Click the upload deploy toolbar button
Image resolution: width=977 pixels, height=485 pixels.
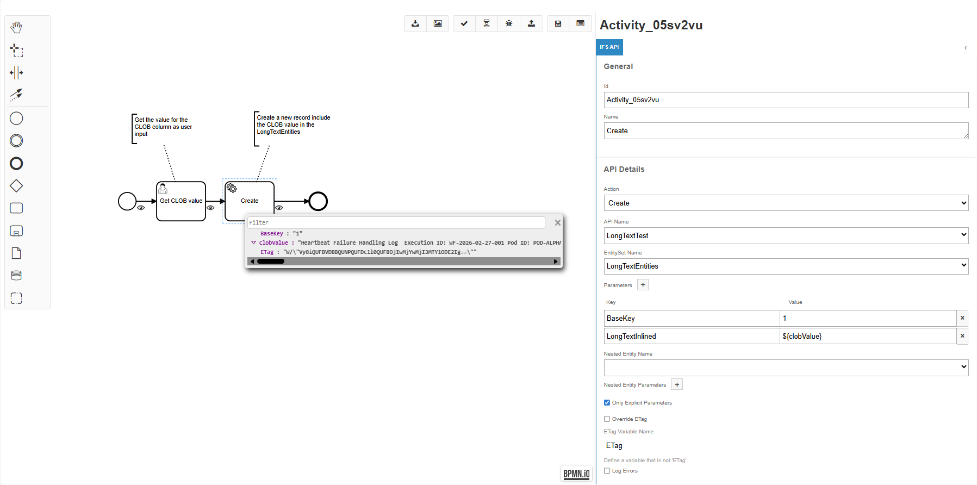531,23
